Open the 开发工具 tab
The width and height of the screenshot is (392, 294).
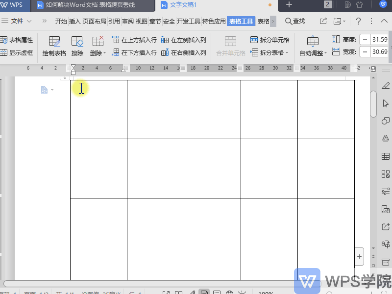point(189,21)
